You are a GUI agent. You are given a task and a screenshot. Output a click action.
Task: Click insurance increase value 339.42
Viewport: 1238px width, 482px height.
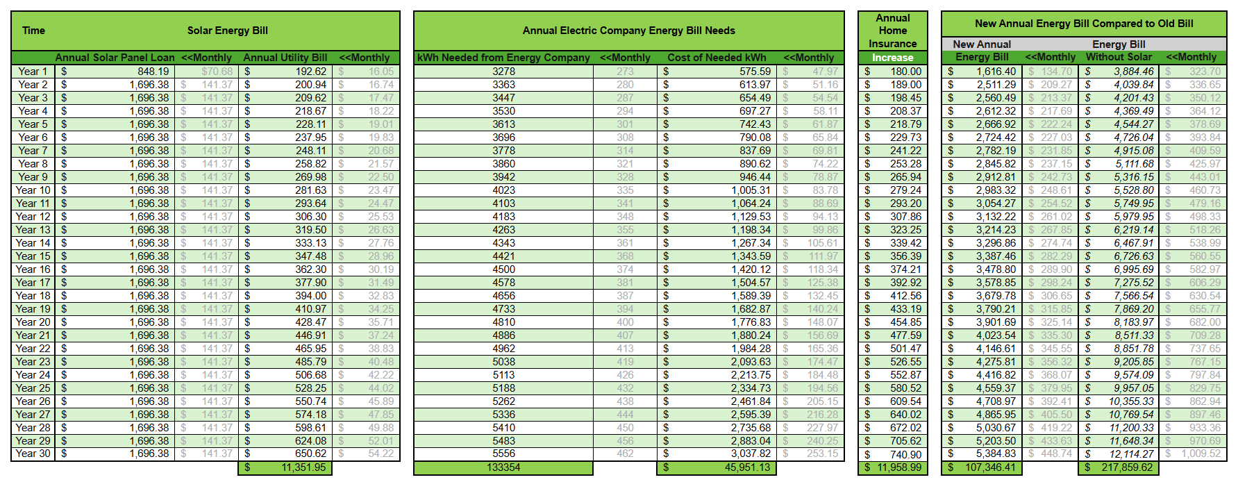point(892,243)
